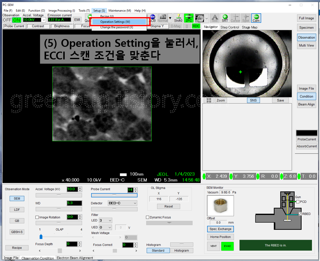Open the dropdown arrow beside Normal photo
Viewport: 320px width, 261px height.
(x=170, y=18)
